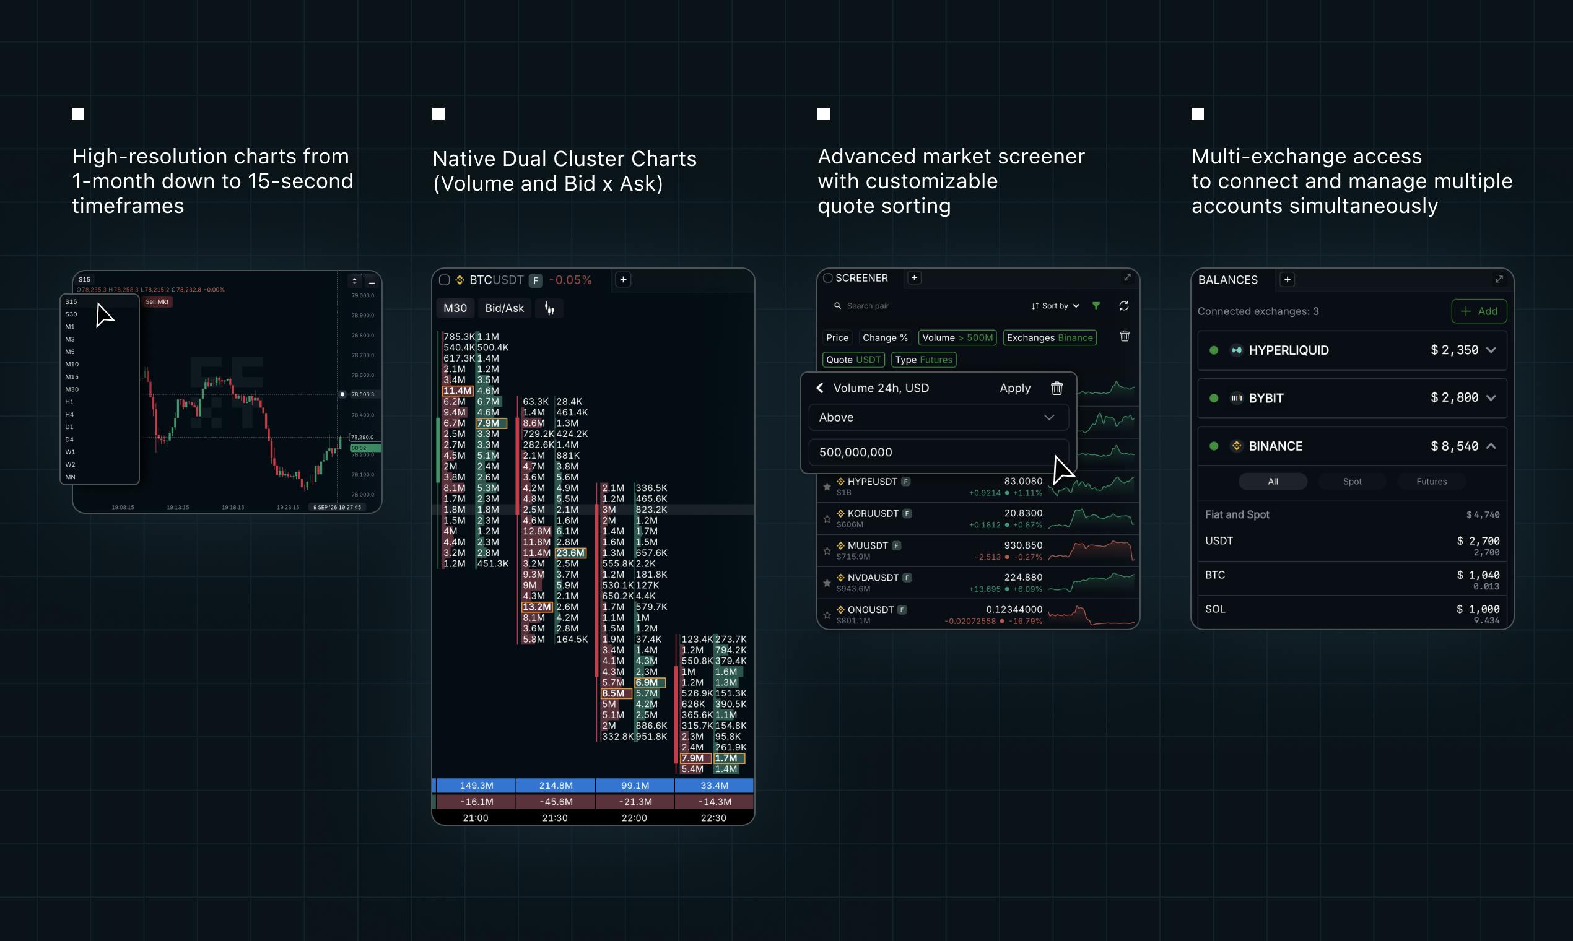Toggle favorite star for ONGUSDT

pos(827,615)
